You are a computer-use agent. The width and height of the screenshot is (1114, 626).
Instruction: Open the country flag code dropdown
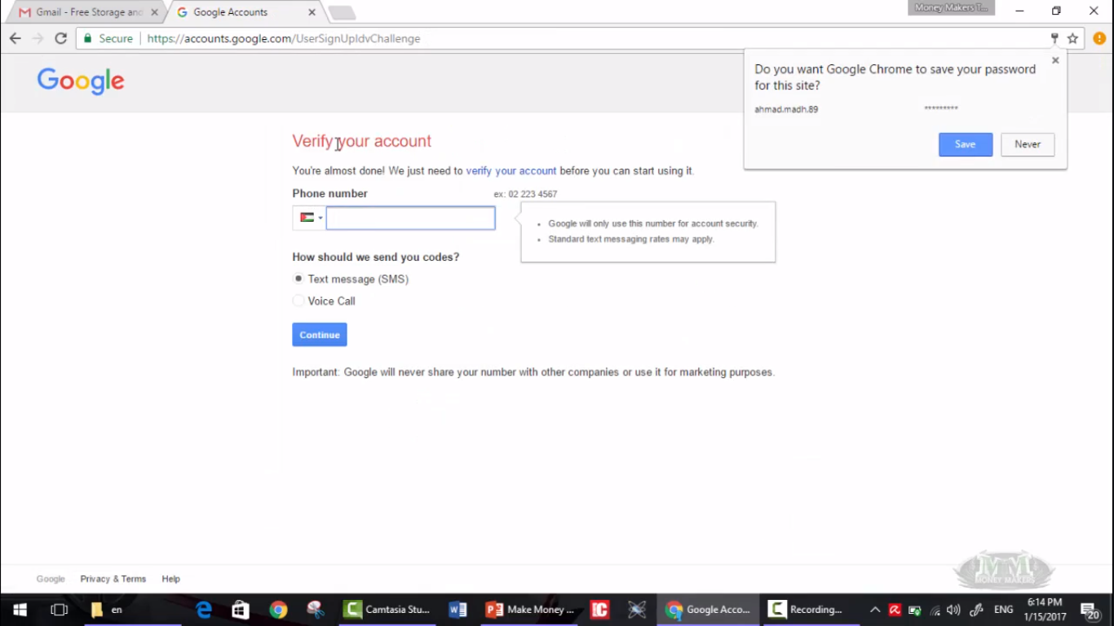(x=310, y=218)
